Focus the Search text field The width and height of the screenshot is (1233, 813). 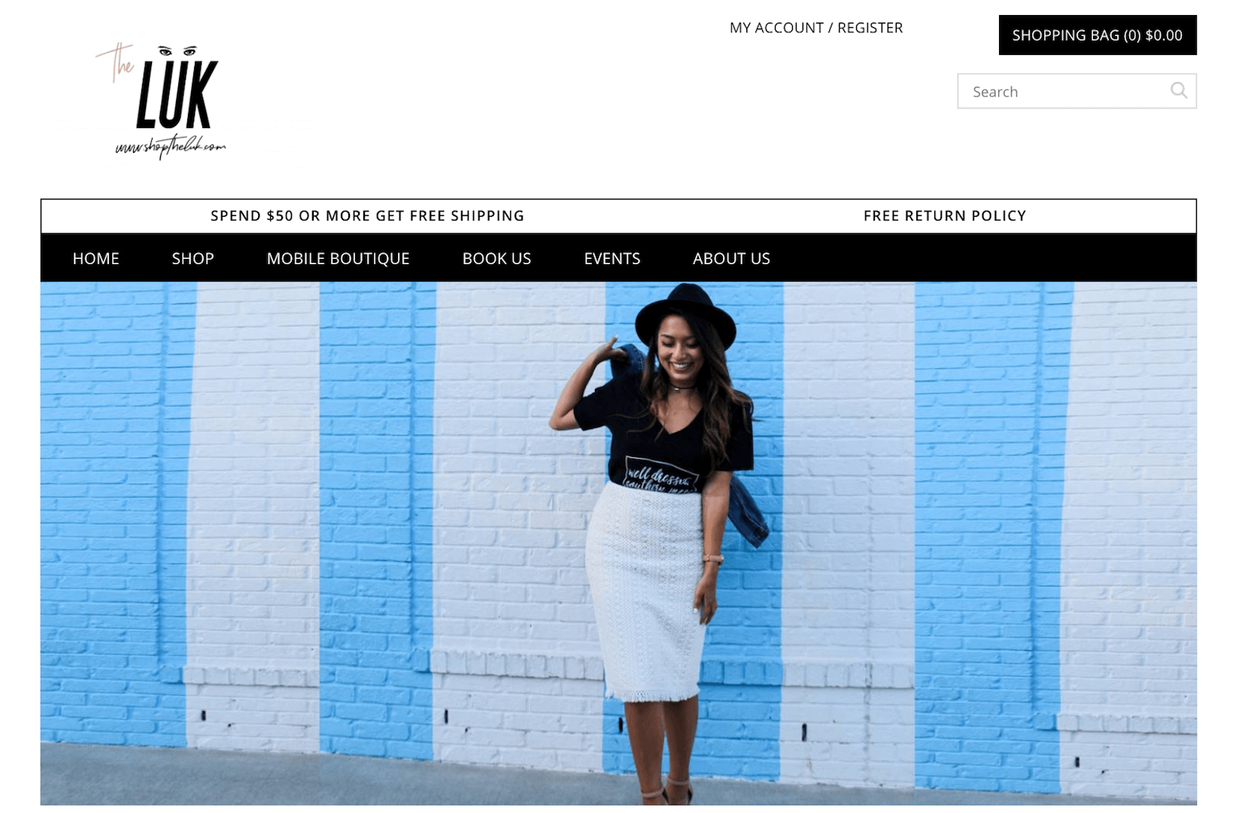(1077, 91)
